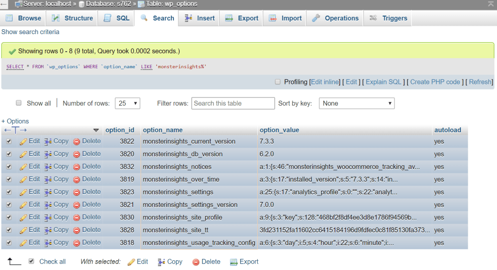Click the red Delete icon for monsterinsights_notices row
Image resolution: width=497 pixels, height=270 pixels.
point(77,167)
